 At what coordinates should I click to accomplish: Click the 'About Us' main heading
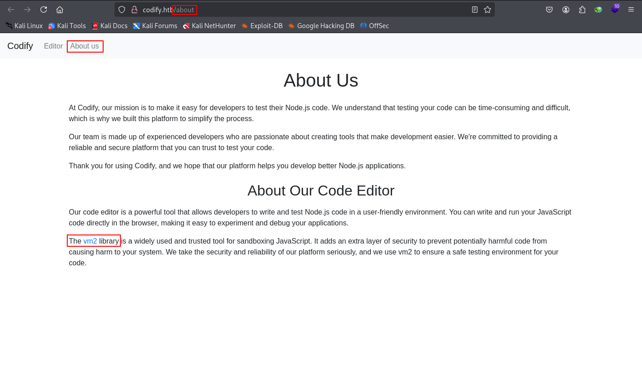pos(321,80)
